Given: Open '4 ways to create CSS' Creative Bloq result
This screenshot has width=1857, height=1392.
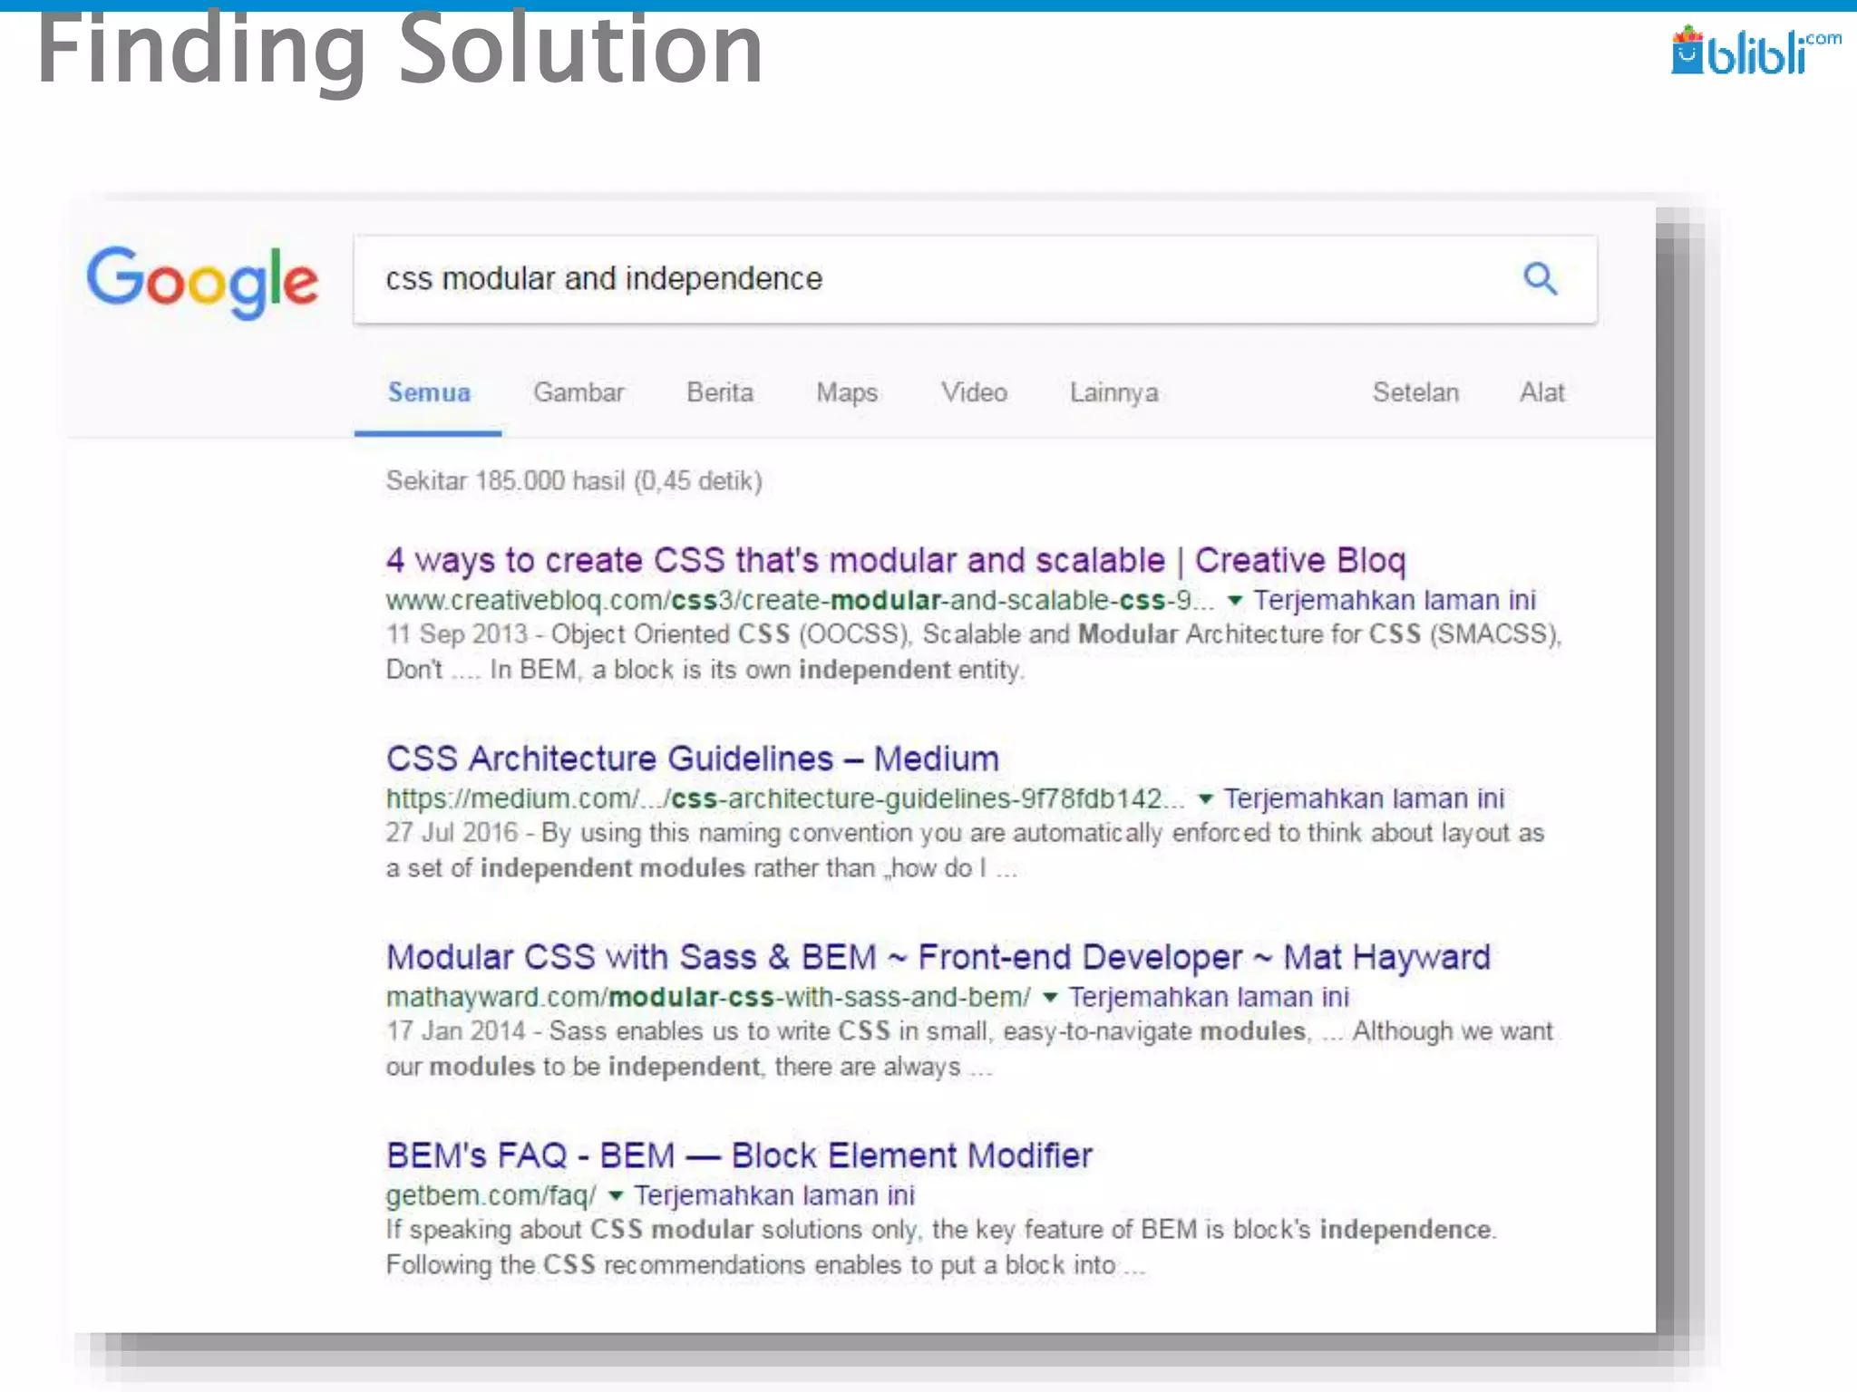Looking at the screenshot, I should click(x=896, y=560).
